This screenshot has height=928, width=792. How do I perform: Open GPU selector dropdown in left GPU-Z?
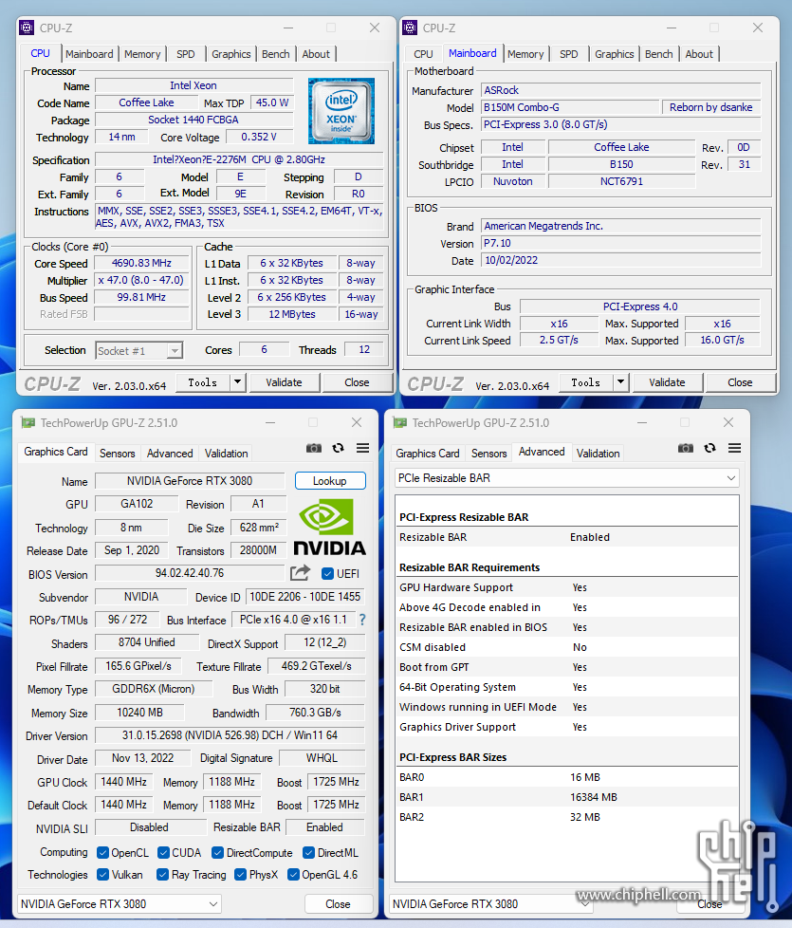click(x=120, y=903)
